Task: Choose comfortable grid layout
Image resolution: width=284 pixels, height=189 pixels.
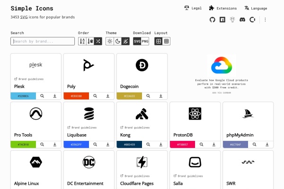Action: [159, 41]
